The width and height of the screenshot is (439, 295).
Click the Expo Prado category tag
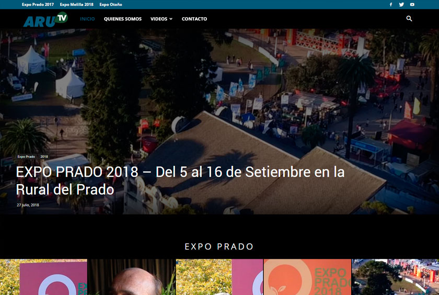point(26,156)
